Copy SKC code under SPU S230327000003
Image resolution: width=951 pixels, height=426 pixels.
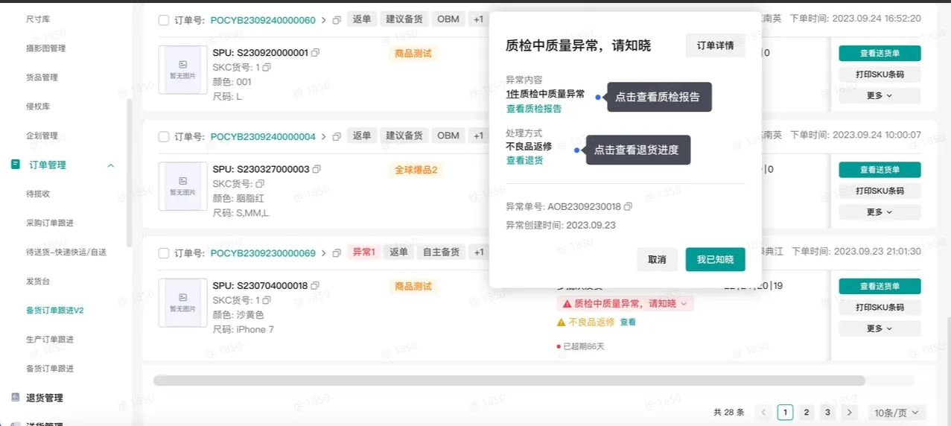260,183
